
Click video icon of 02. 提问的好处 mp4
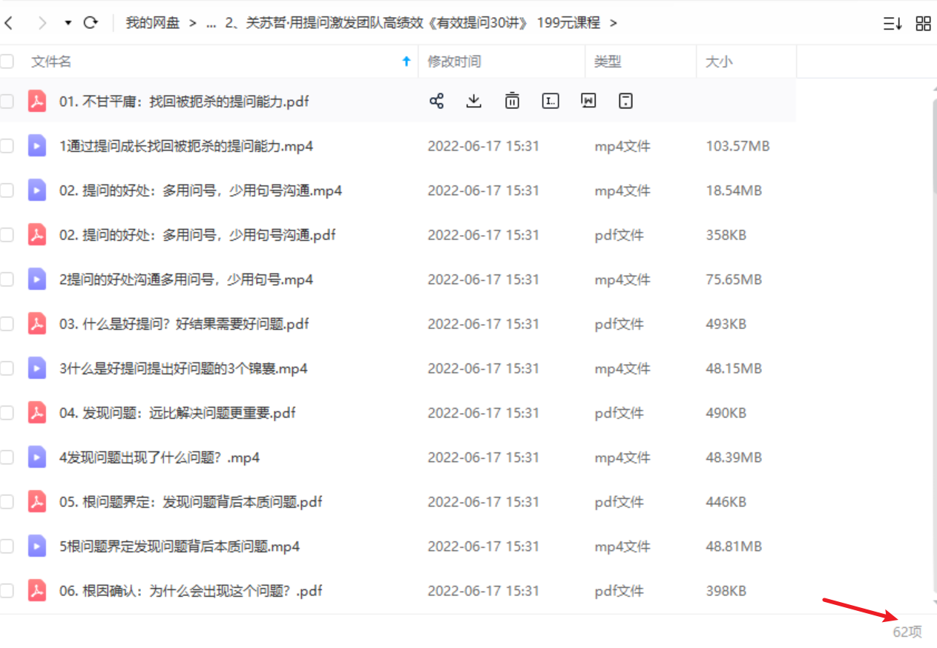pos(37,191)
